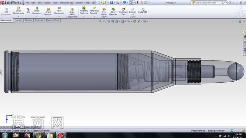Viewport: 246px width, 138px height.
Task: Click the Zoom to Area icon
Action: (x=104, y=21)
